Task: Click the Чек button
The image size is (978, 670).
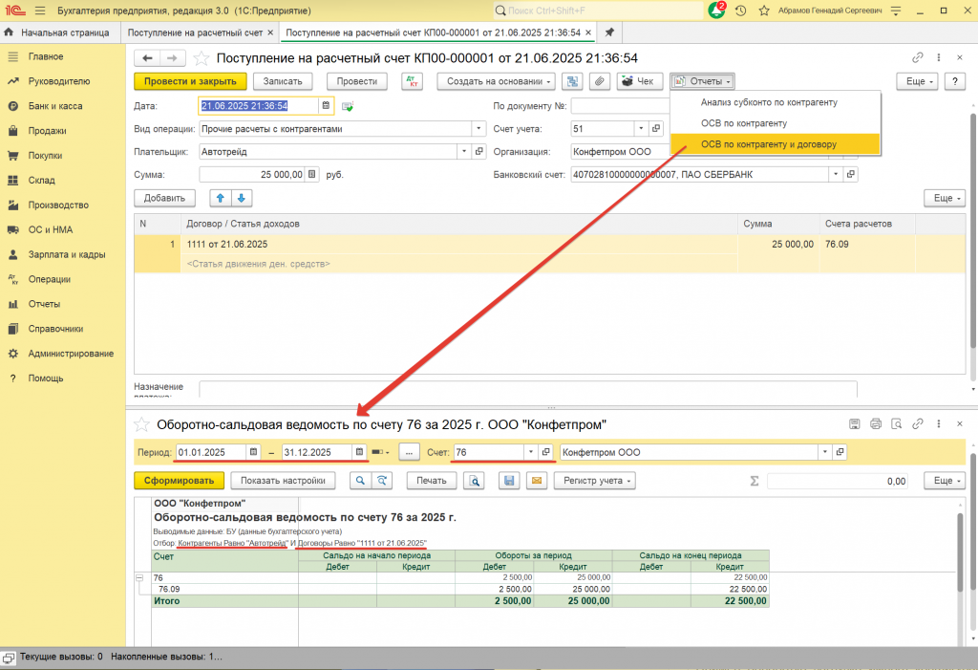Action: coord(639,81)
